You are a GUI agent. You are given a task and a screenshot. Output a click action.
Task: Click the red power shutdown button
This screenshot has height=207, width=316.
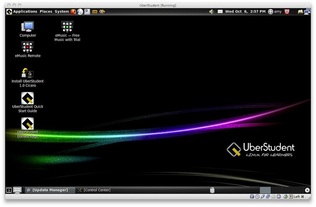pyautogui.click(x=287, y=12)
